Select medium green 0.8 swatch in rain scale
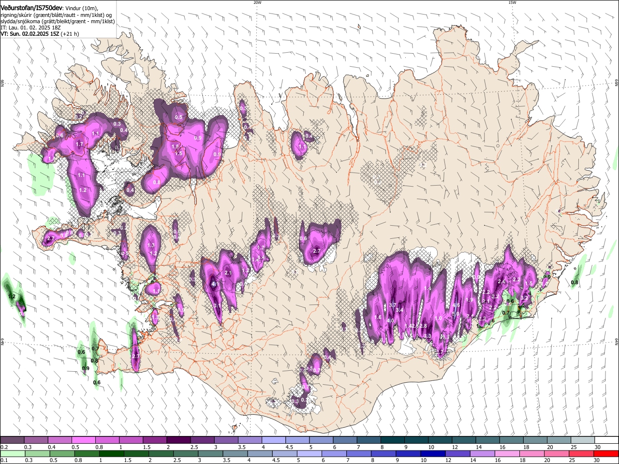 (87, 453)
